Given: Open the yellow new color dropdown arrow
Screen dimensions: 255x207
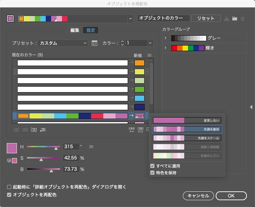Looking at the screenshot, I should pyautogui.click(x=147, y=72).
